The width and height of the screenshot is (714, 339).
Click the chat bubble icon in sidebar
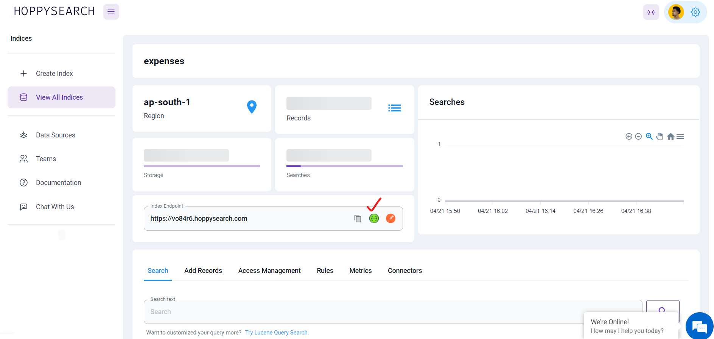(23, 207)
